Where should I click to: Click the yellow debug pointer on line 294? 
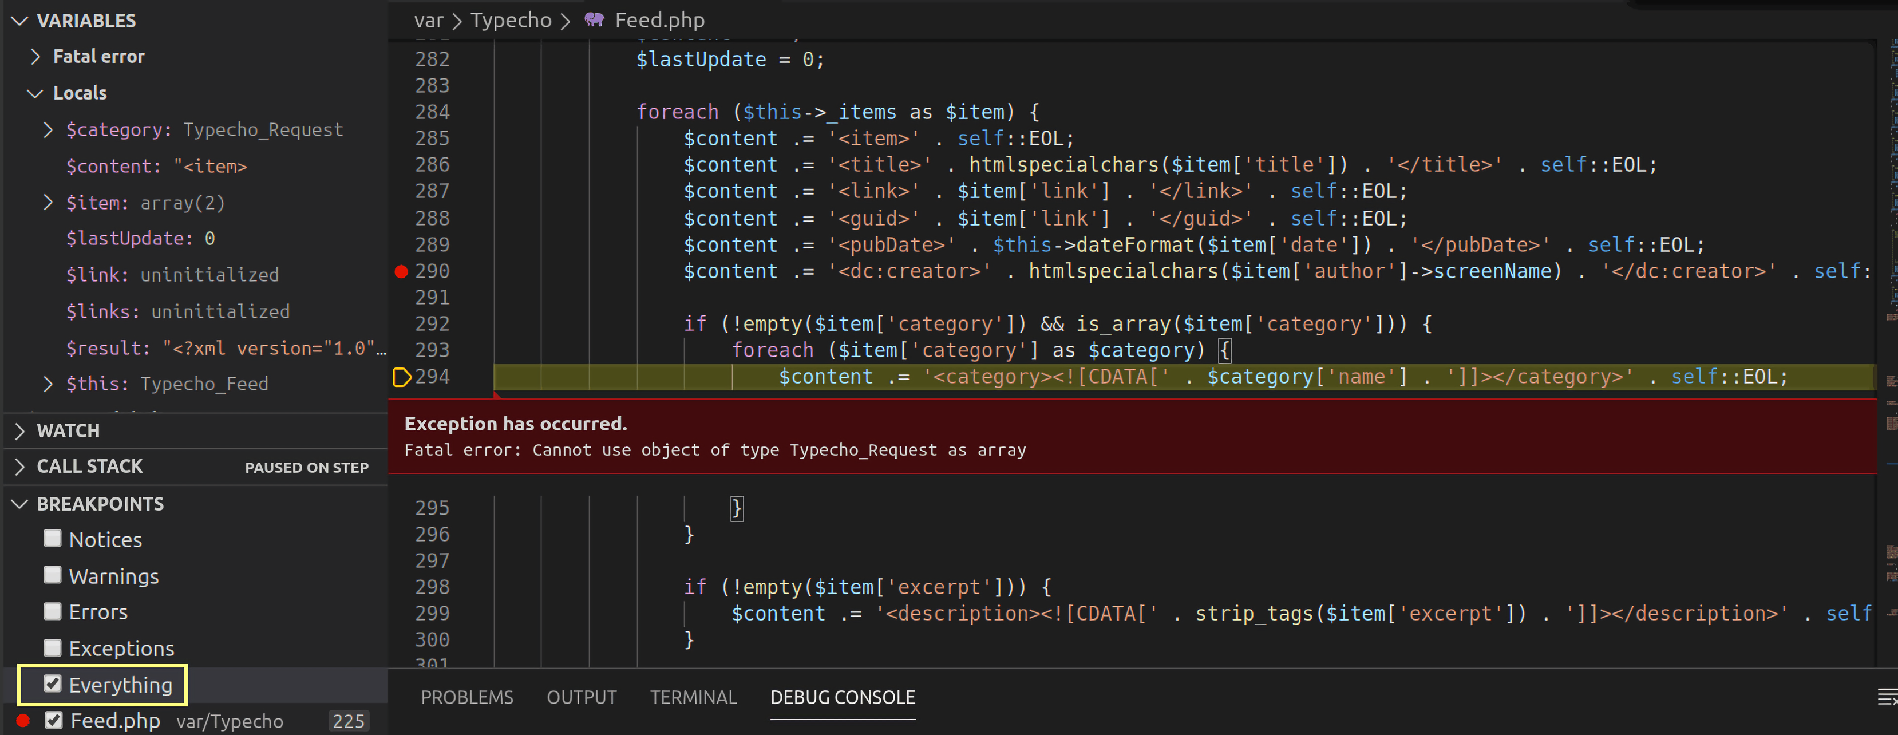point(402,377)
